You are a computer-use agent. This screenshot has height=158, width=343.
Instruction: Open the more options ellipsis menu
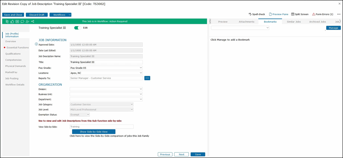click(x=338, y=14)
